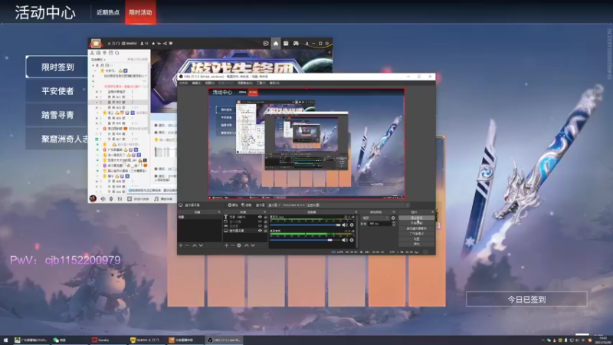
Task: Open the home page icon in YY window
Action: [x=276, y=44]
